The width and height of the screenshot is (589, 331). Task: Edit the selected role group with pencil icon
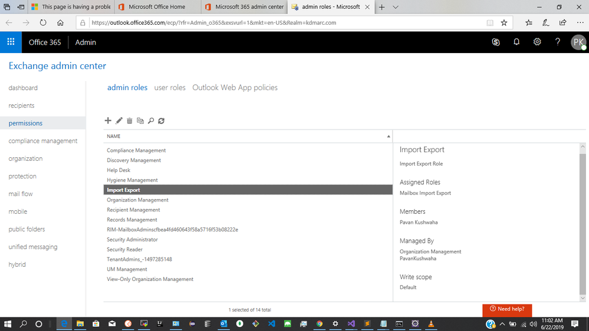(x=119, y=121)
